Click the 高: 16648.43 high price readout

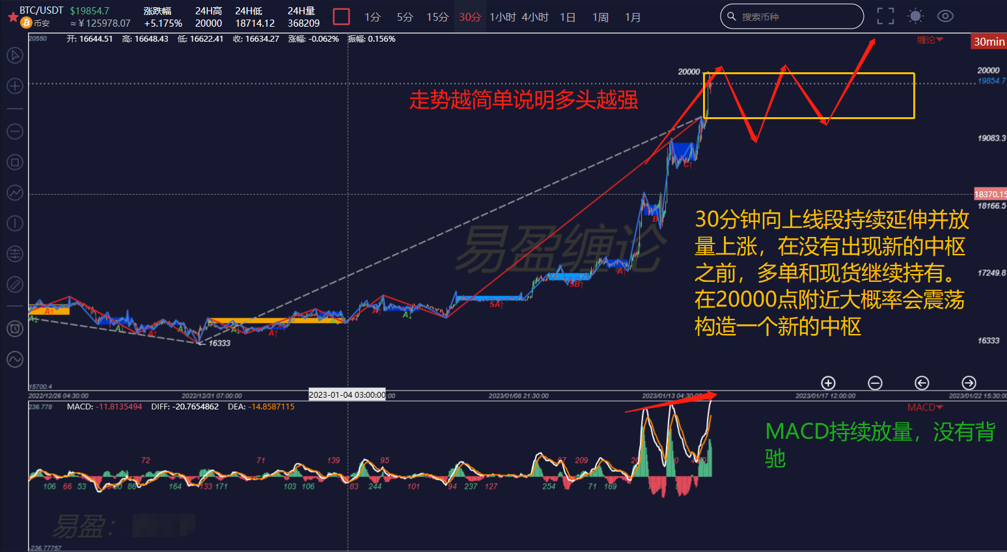point(145,39)
